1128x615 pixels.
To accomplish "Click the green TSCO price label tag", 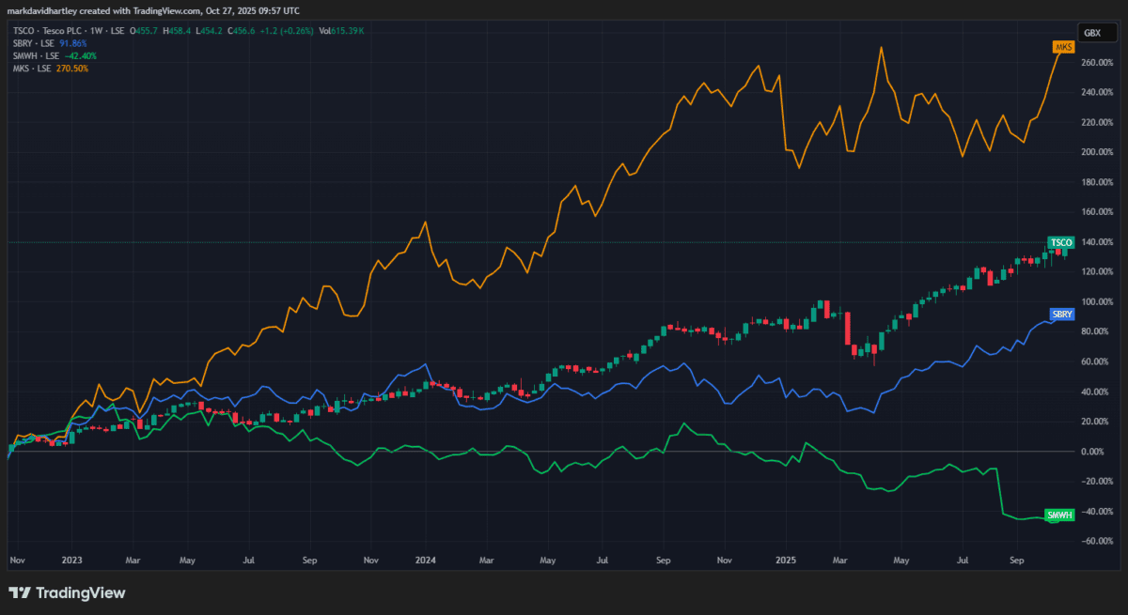I will [1061, 242].
